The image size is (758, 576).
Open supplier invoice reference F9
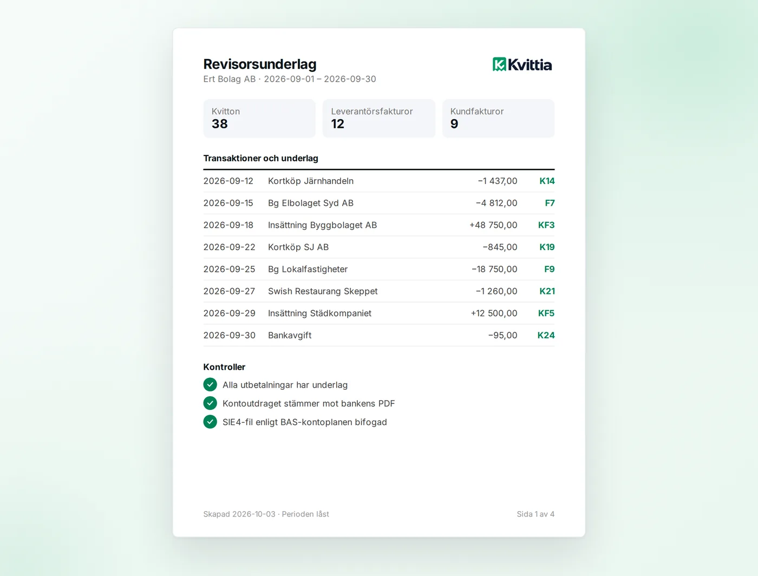coord(550,269)
